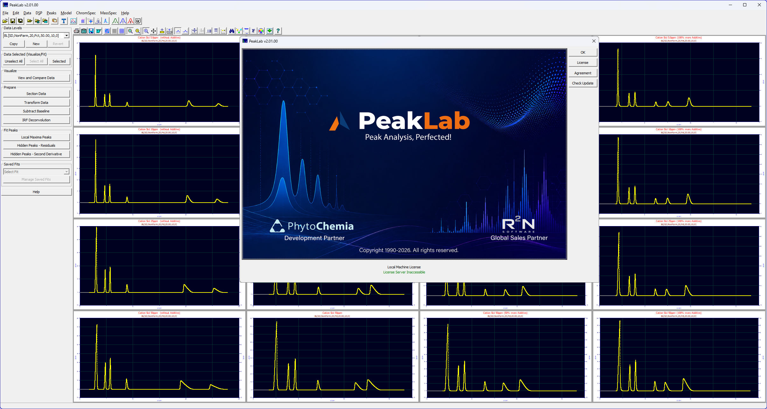Viewport: 767px width, 409px height.
Task: Click the Help button in left panel
Action: 36,192
